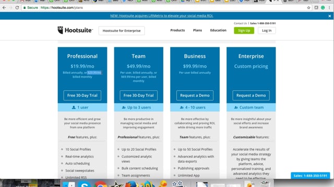Screen dimensions: 334x187
Task: Click Bulk content scheduling item
Action: (139, 168)
